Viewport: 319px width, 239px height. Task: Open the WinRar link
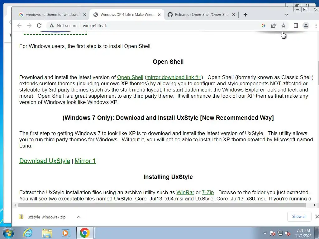pos(185,192)
